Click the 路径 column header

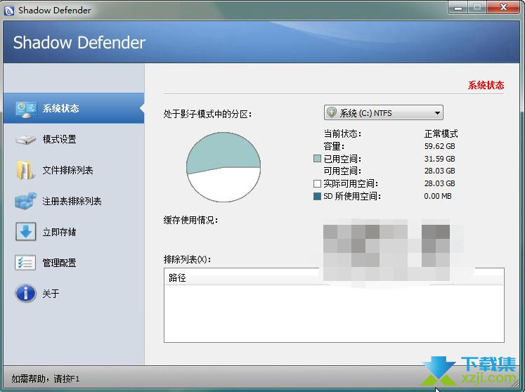pyautogui.click(x=309, y=277)
